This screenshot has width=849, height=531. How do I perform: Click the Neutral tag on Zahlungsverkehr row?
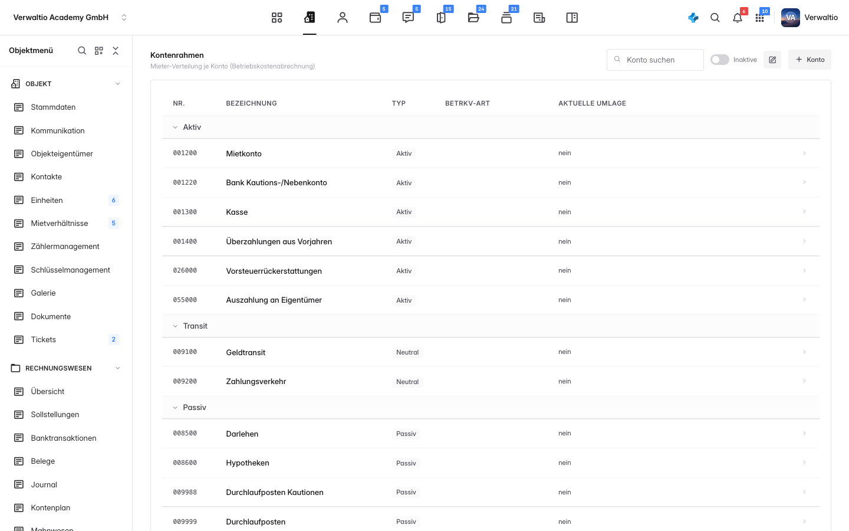[407, 382]
